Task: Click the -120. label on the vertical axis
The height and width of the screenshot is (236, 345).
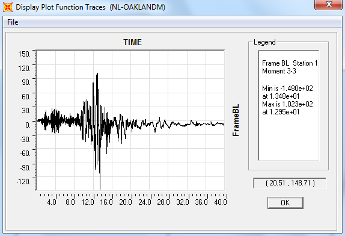Action: pyautogui.click(x=24, y=182)
